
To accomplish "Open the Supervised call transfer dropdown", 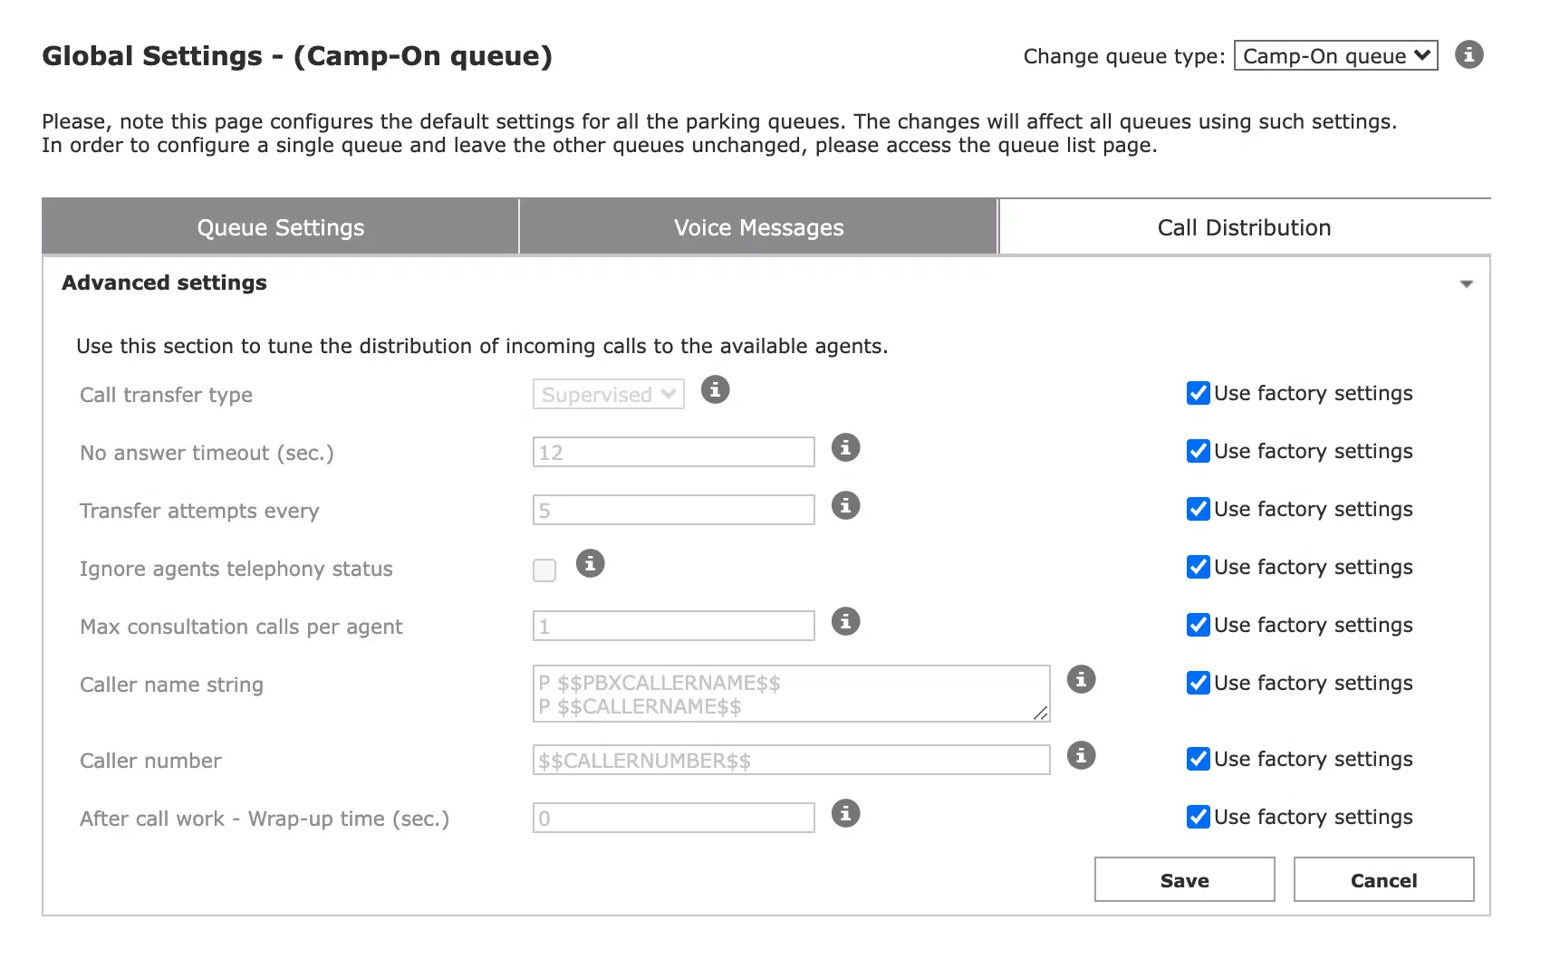I will (x=608, y=395).
